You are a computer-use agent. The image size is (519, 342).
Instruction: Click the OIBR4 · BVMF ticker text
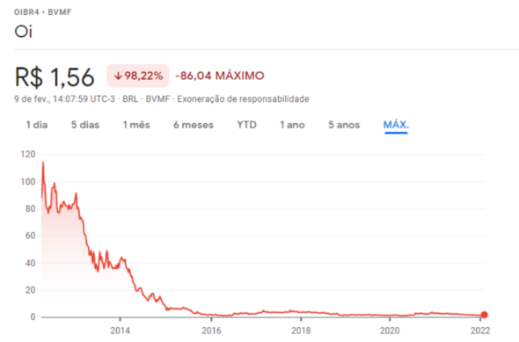coord(43,12)
